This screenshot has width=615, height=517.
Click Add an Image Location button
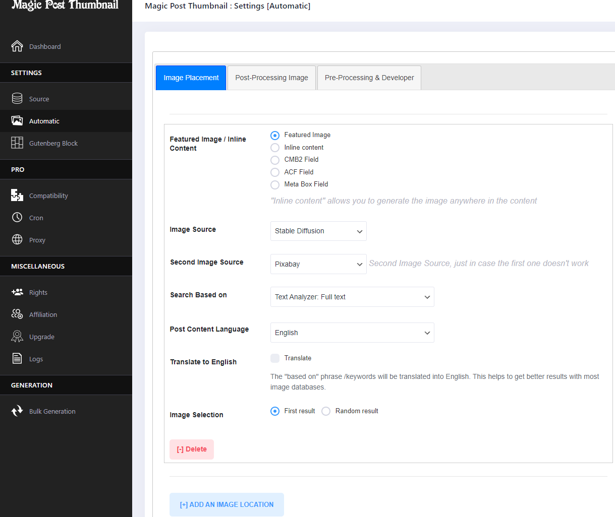(x=227, y=504)
